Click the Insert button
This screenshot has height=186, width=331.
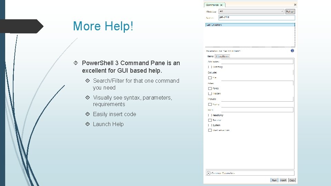[x=283, y=180]
